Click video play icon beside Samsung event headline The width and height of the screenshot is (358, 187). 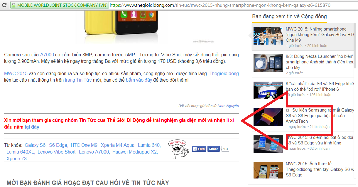tap(288, 110)
